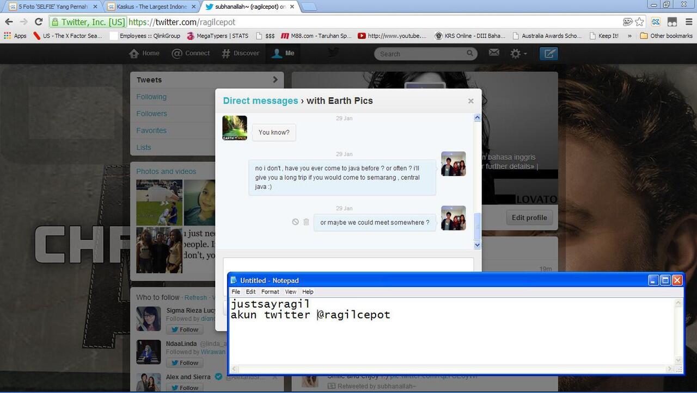The image size is (697, 393).
Task: Click Earth Pics avatar in conversation
Action: tap(235, 128)
